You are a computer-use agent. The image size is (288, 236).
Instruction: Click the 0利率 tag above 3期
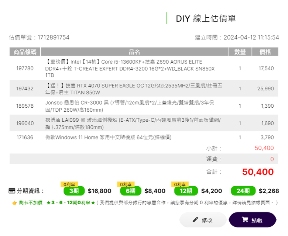pos(69,184)
